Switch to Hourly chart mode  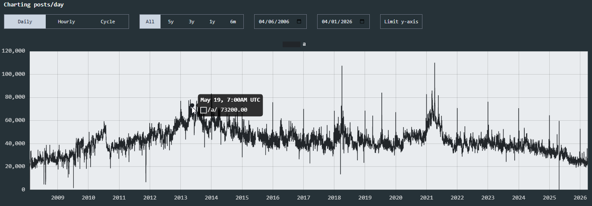pyautogui.click(x=66, y=22)
